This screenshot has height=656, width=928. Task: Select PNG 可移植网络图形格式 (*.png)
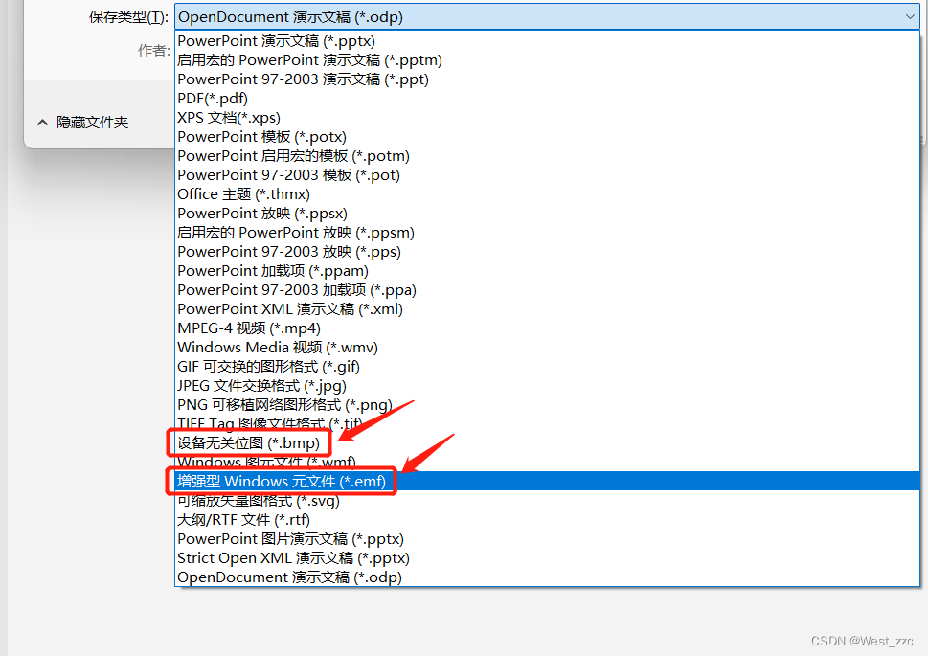[x=547, y=404]
